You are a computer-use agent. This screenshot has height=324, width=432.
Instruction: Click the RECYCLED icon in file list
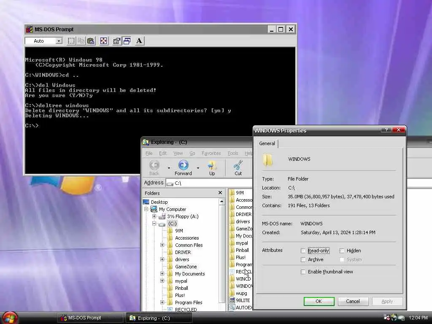tap(232, 272)
